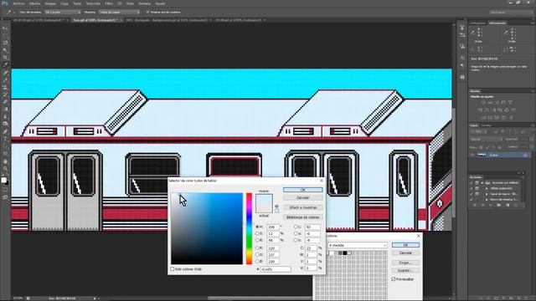This screenshot has width=536, height=301.
Task: Select the S saturation radio button
Action: (257, 233)
